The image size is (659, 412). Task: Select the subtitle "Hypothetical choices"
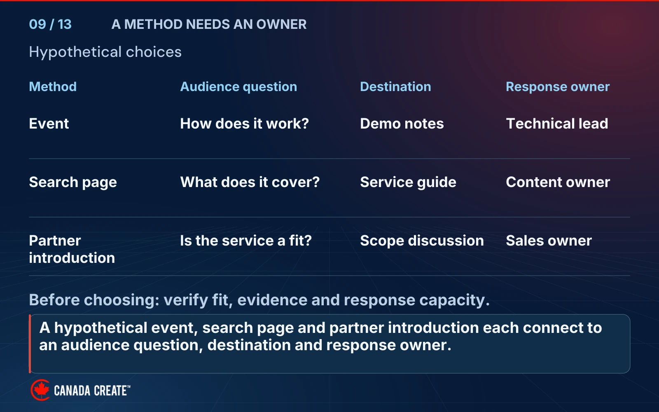click(105, 52)
